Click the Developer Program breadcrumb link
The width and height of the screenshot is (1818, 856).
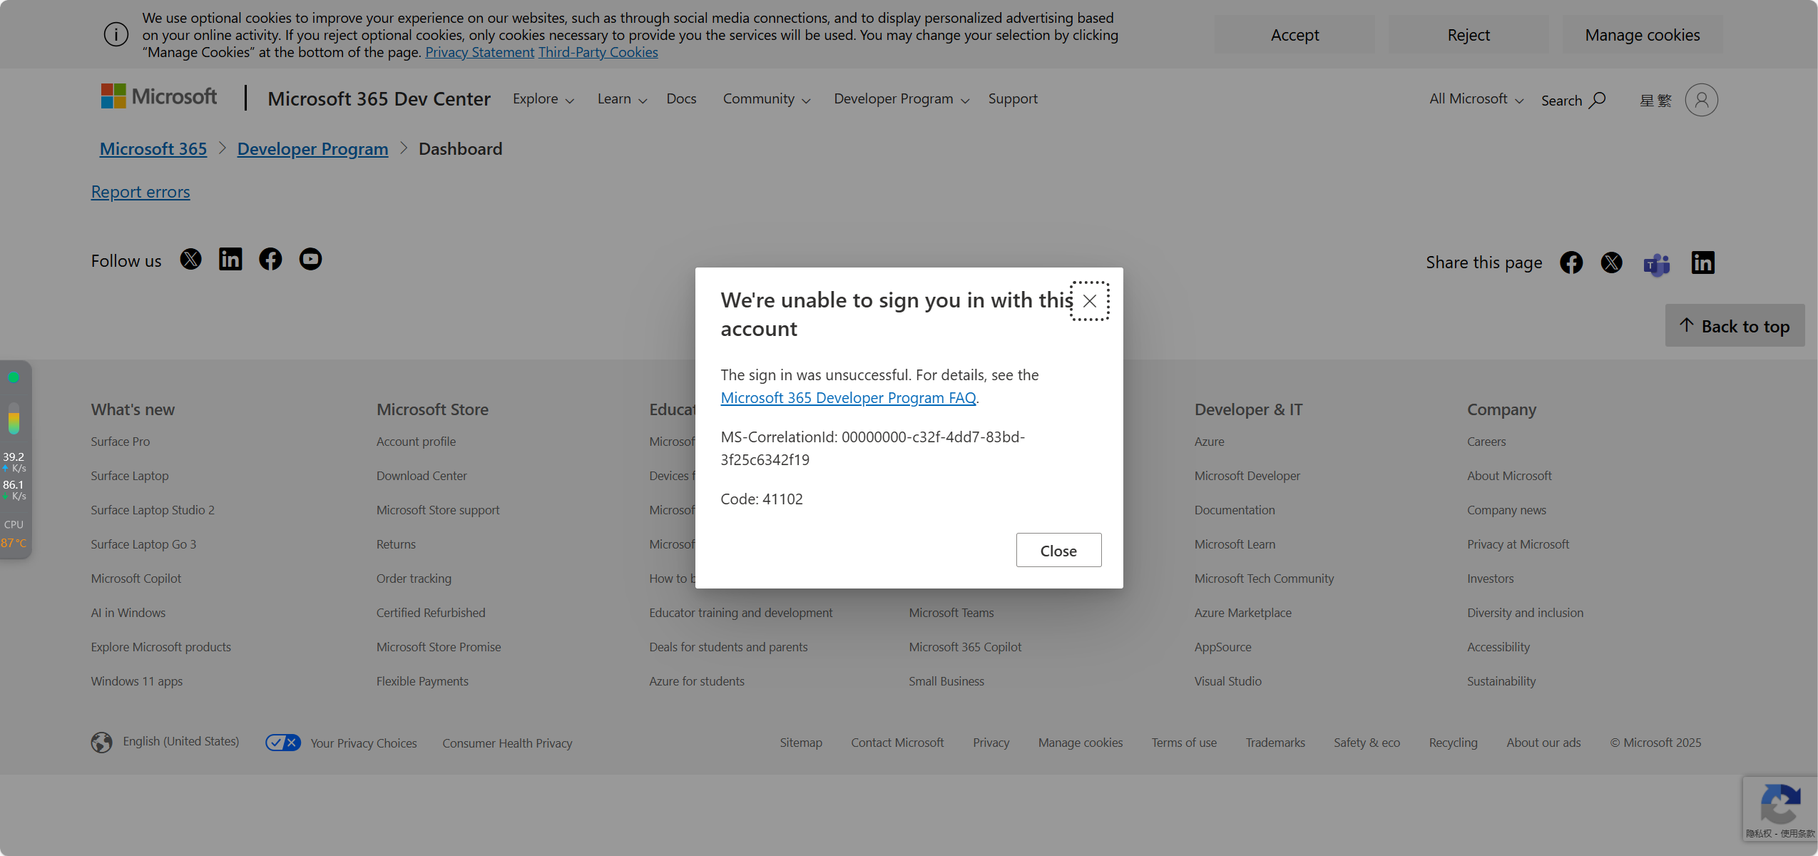[x=312, y=148]
